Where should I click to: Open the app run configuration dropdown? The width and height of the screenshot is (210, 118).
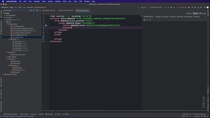click(144, 7)
